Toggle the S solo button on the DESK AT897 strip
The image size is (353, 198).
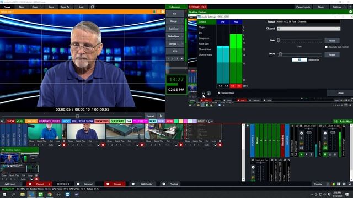coord(325,138)
